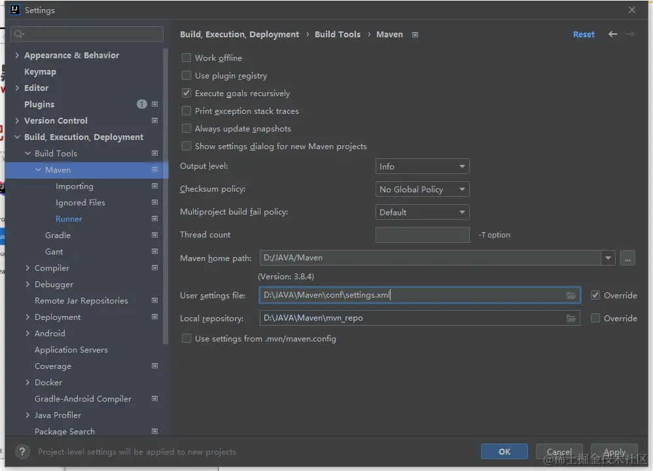Confirm settings with OK button
Viewport: 653px width, 471px height.
(x=504, y=451)
